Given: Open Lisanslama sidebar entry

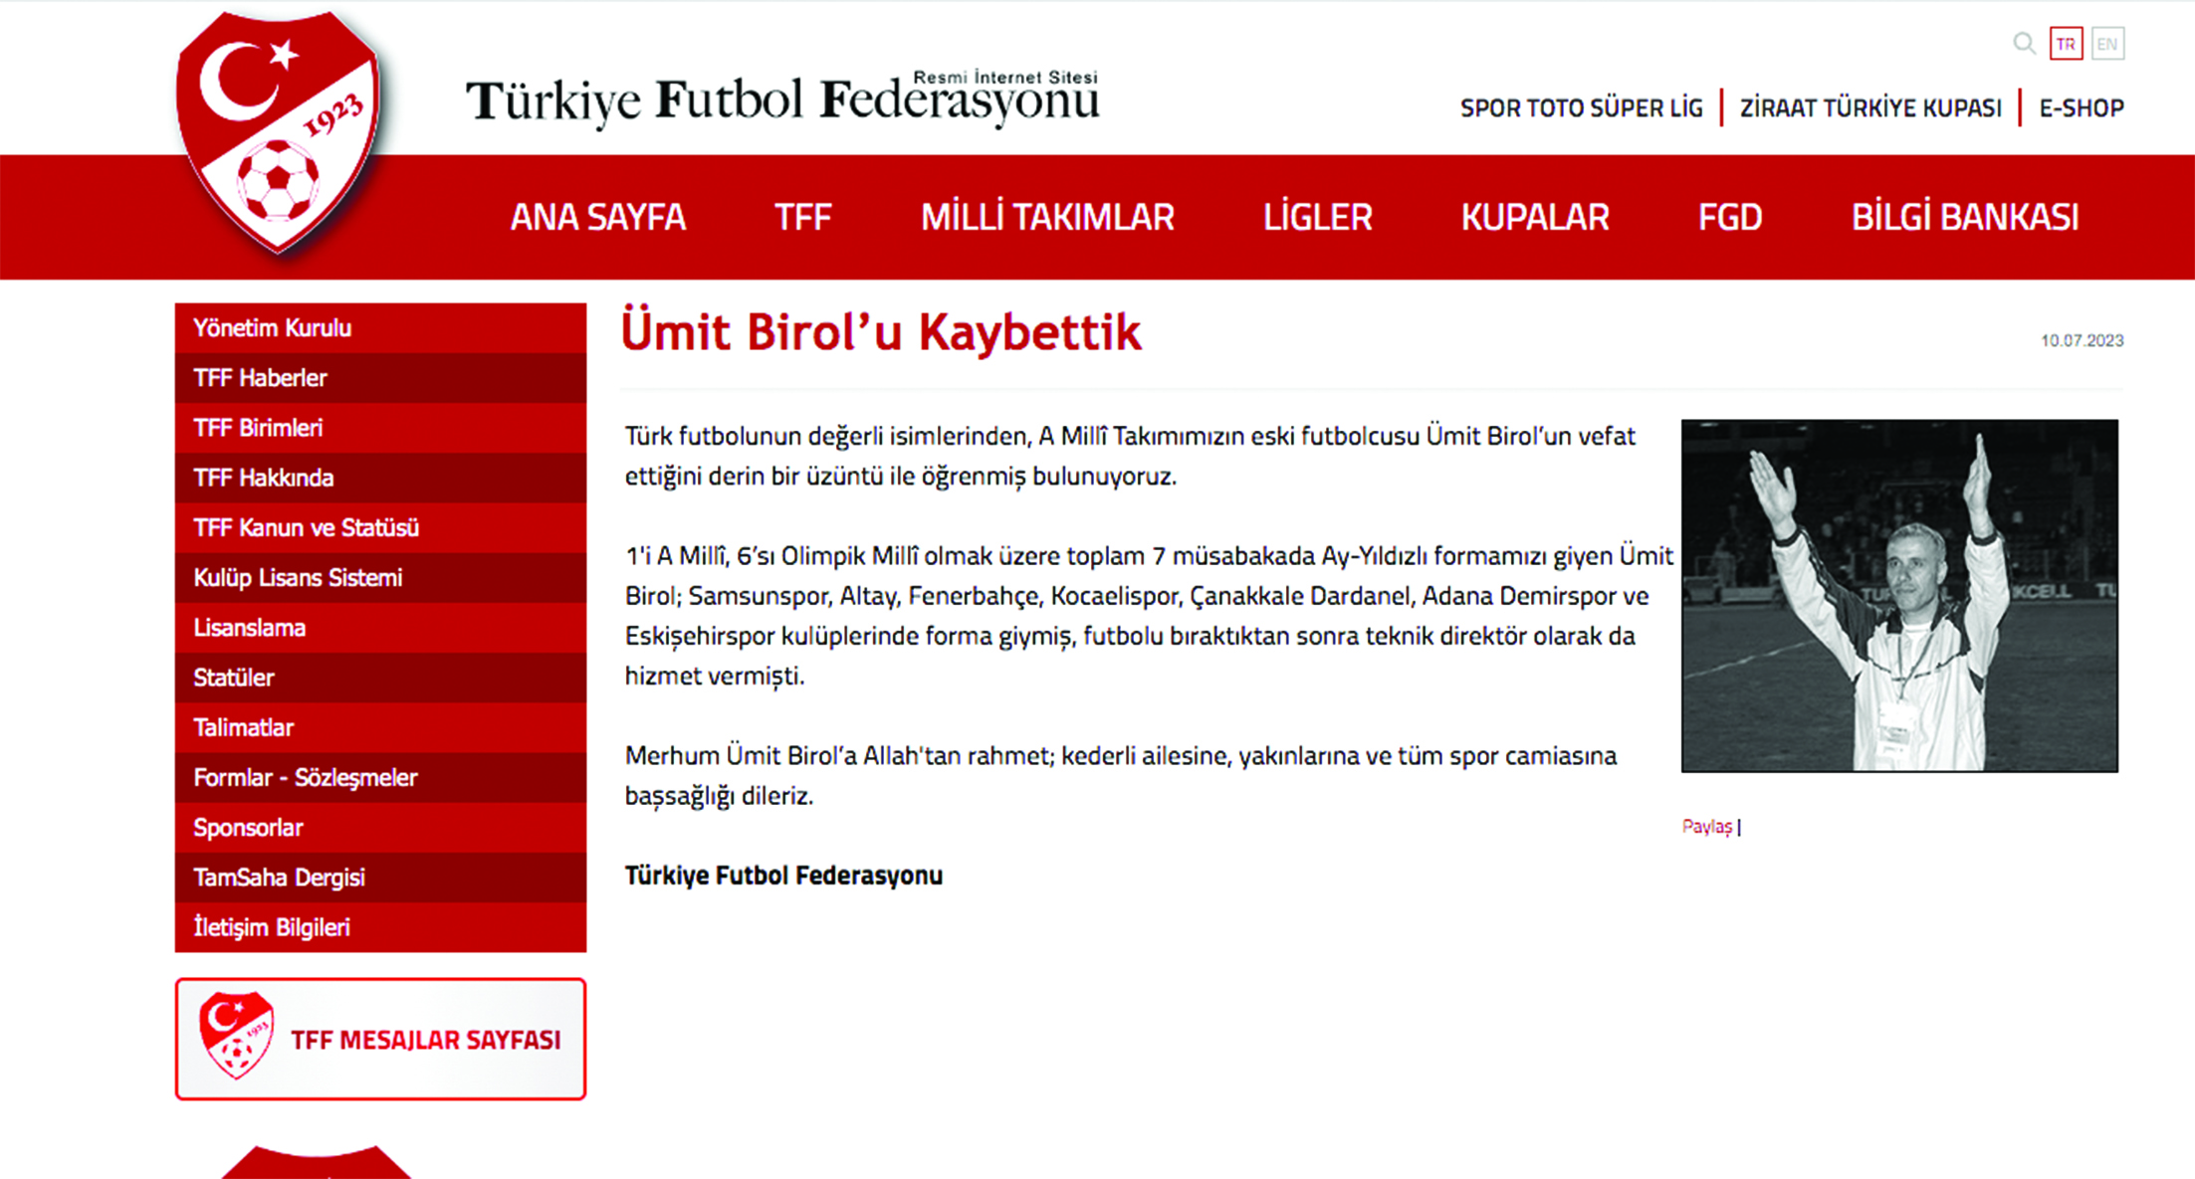Looking at the screenshot, I should click(x=380, y=628).
